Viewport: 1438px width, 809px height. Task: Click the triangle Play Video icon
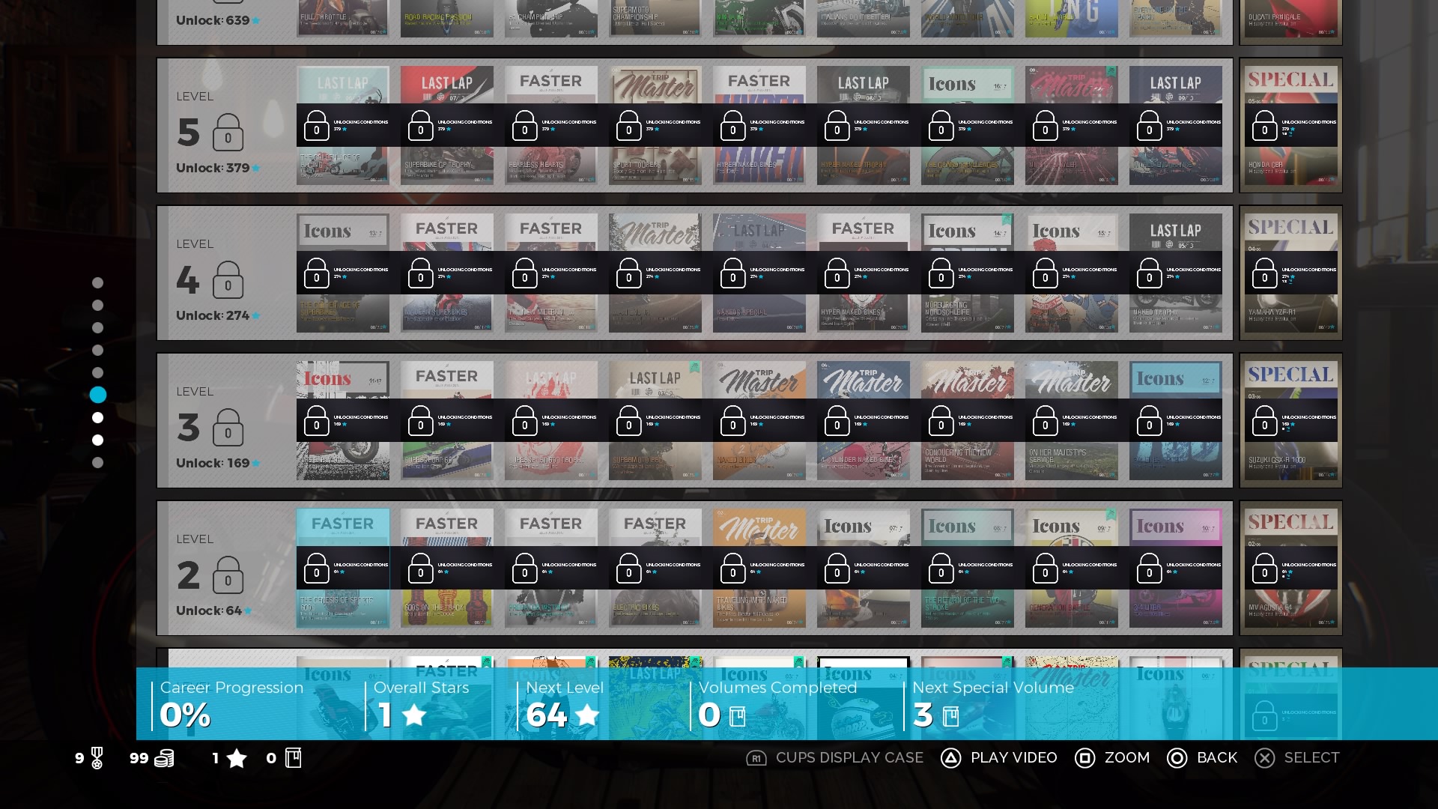[950, 758]
